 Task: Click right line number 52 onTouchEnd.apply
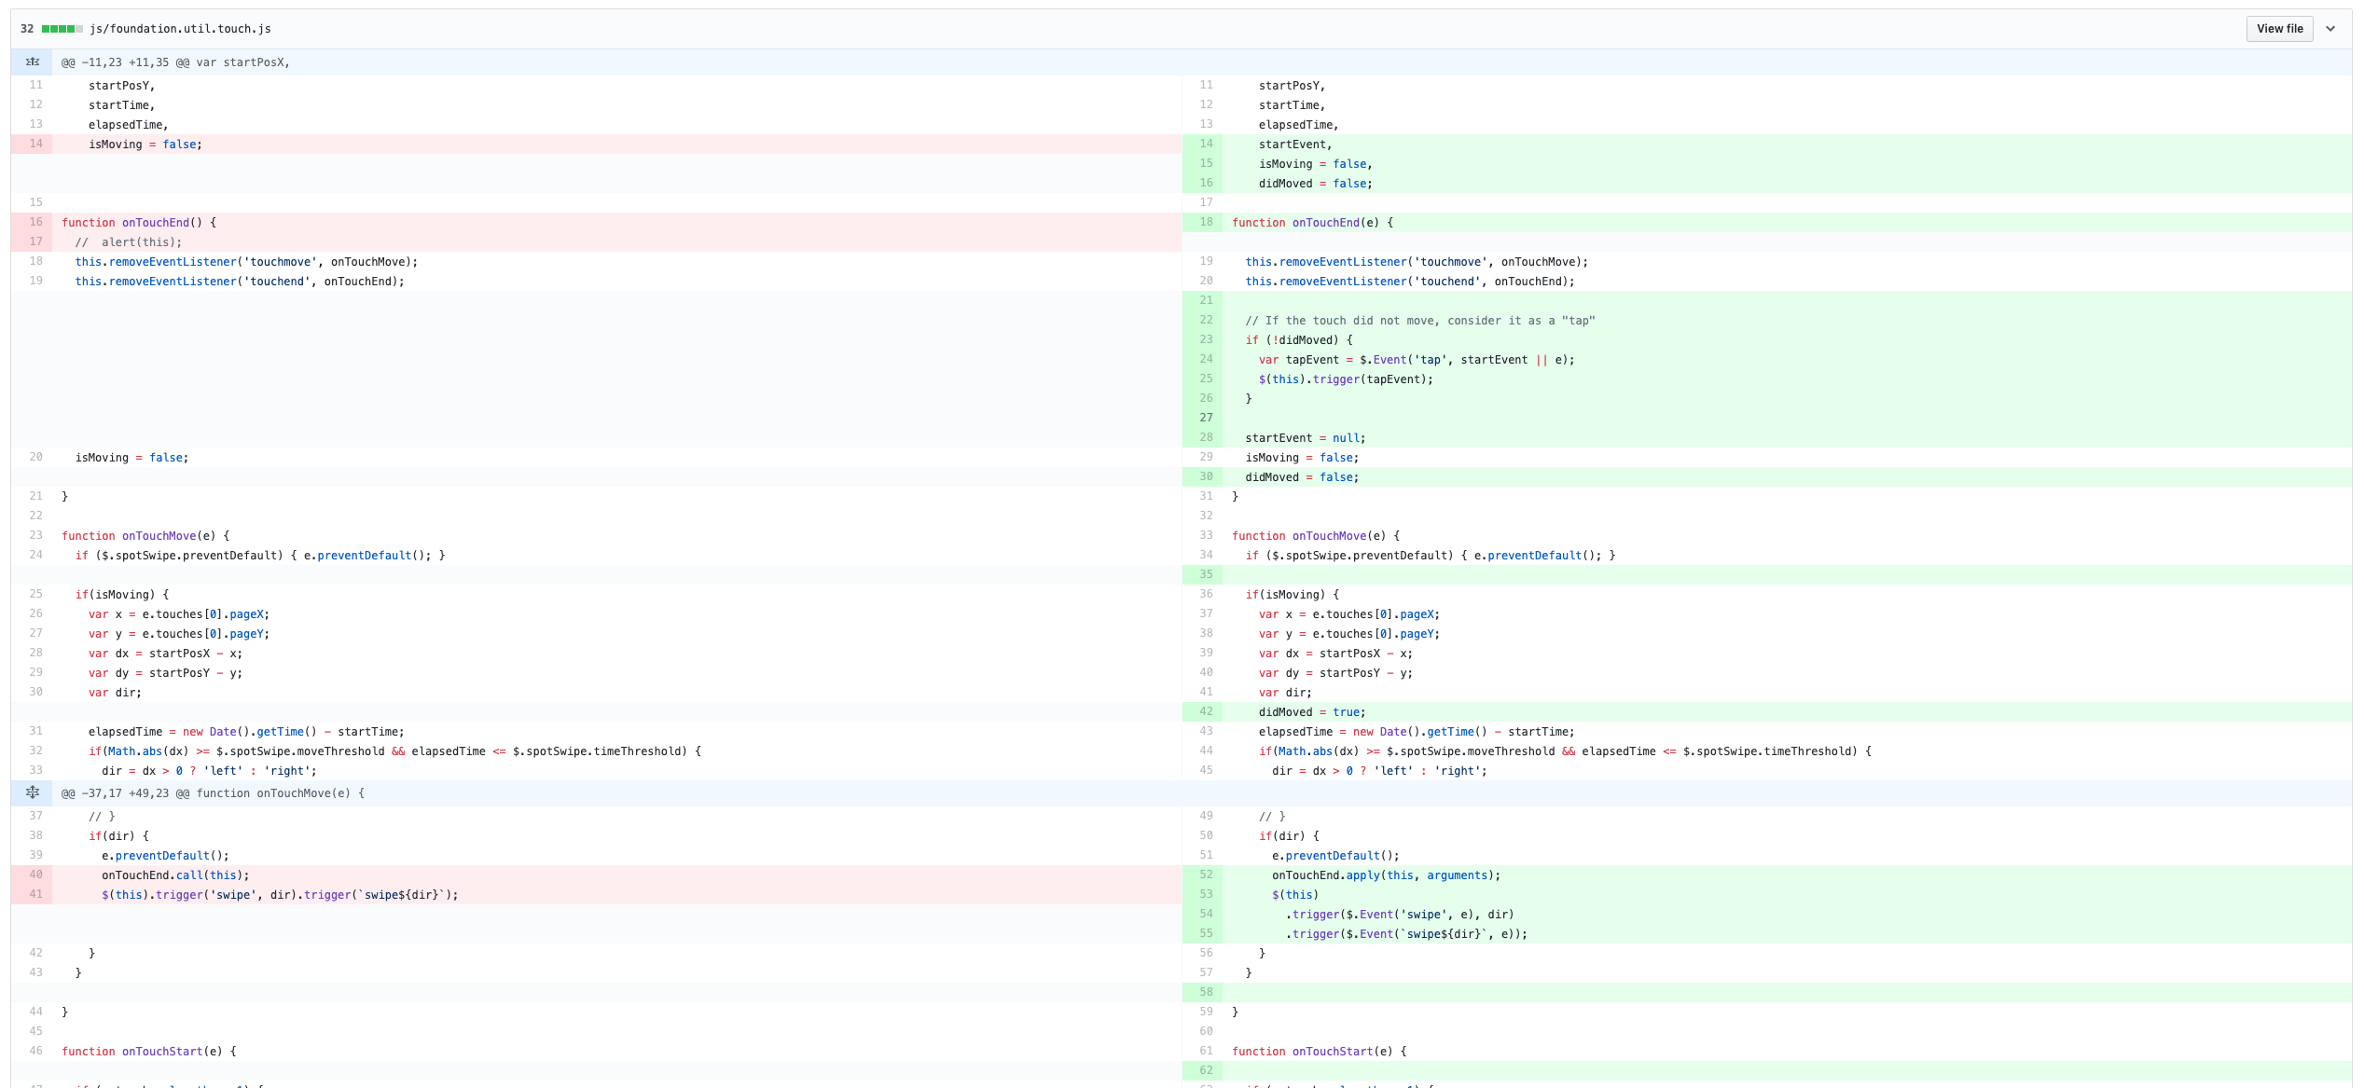pos(1206,875)
